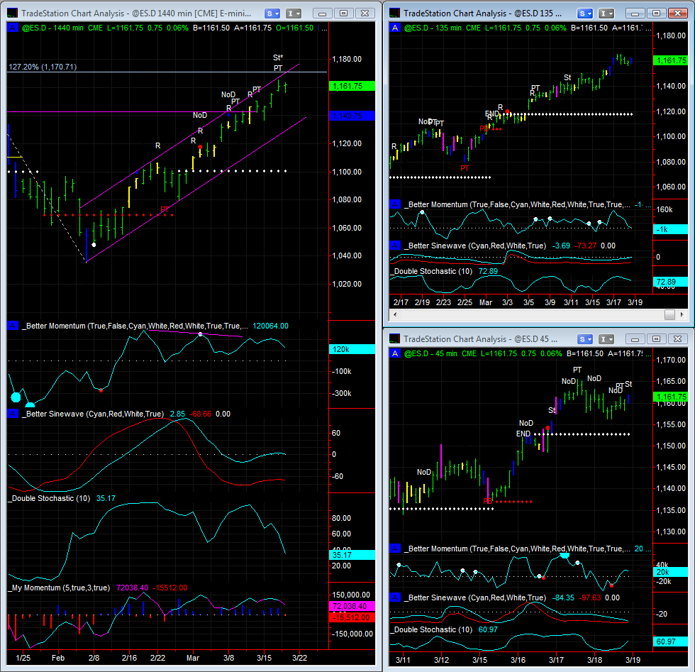Click the 1440 min window title bar text
The image size is (695, 672).
(x=136, y=13)
